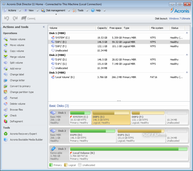Click the Merge volume icon
Screen dimensions: 193x171
point(6,57)
